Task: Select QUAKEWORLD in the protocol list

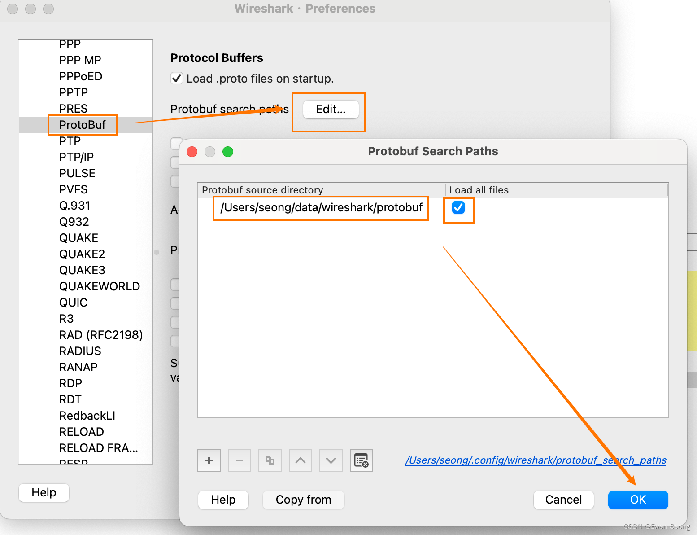Action: point(86,286)
